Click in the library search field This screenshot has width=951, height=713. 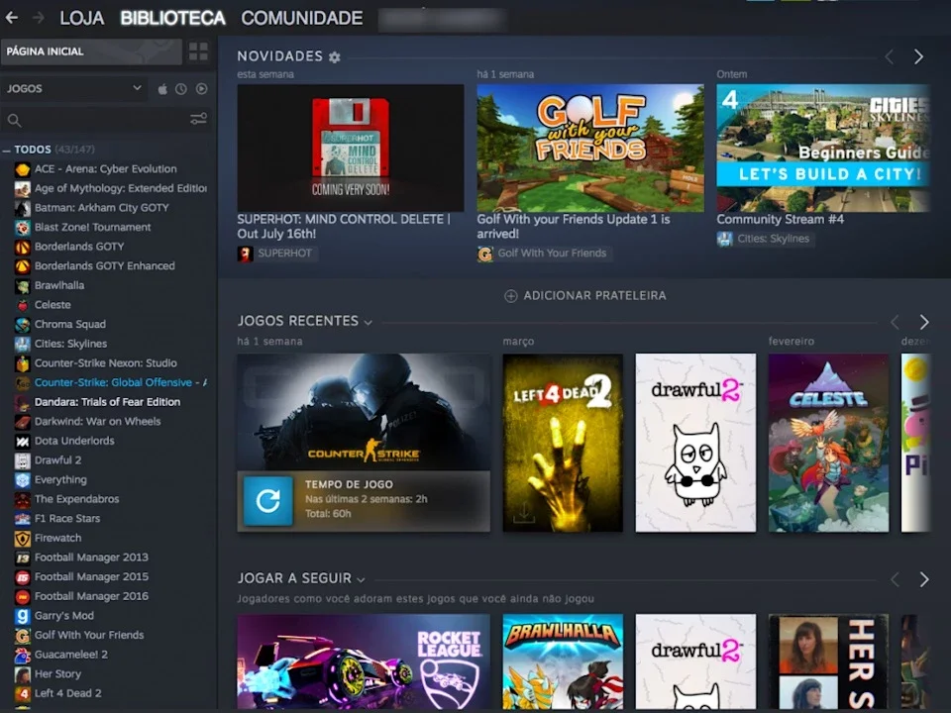(x=106, y=120)
